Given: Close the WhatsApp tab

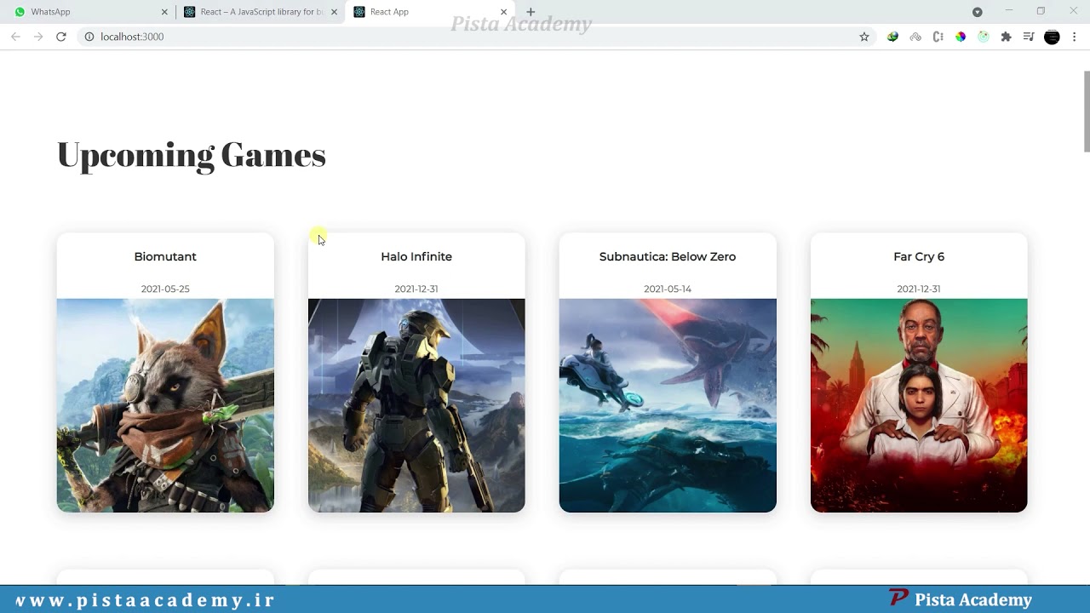Looking at the screenshot, I should [164, 12].
